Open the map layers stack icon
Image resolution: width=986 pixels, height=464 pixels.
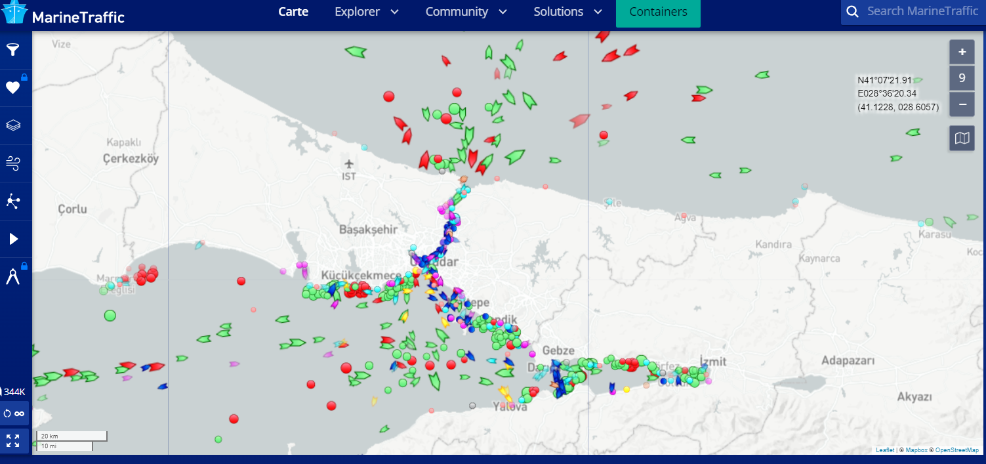click(x=13, y=125)
